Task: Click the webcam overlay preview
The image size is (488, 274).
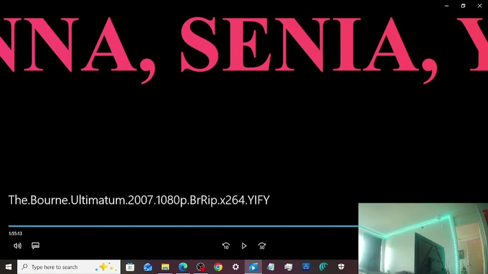Action: click(423, 239)
